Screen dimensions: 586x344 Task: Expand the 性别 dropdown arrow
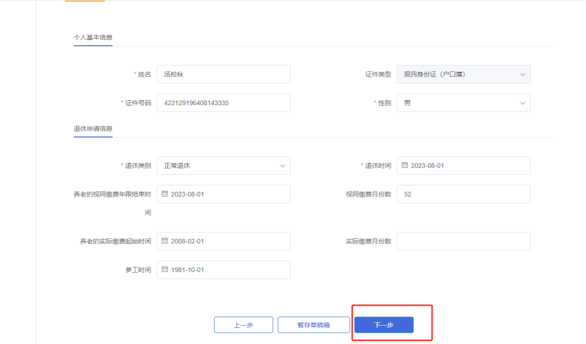click(x=522, y=103)
